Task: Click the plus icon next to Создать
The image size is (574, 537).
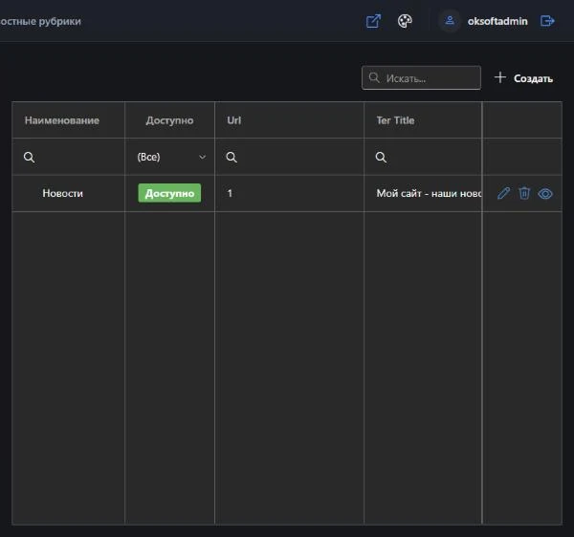Action: 500,77
